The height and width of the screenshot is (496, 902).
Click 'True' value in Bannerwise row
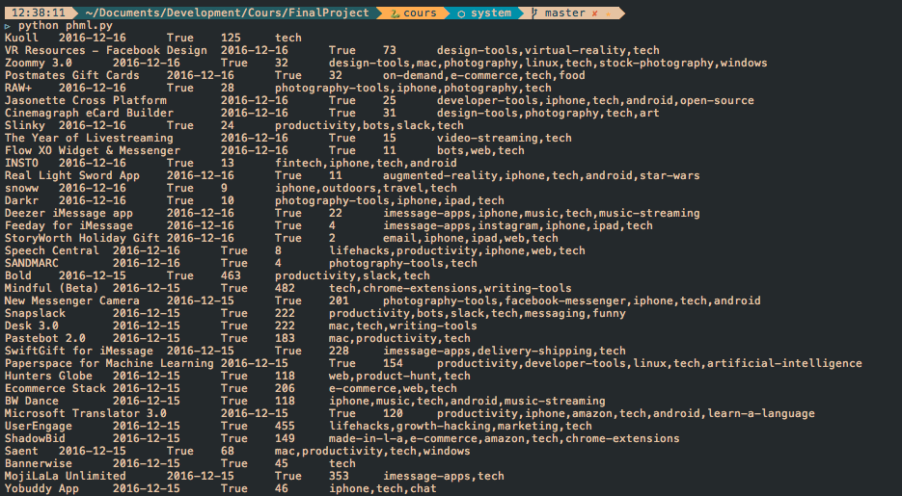coord(234,464)
